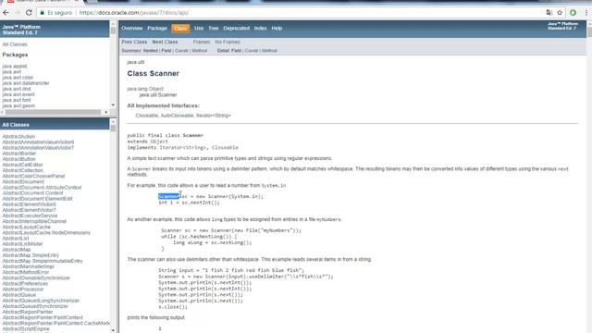The image size is (592, 333).
Task: Click the green extension icon in the browser toolbar
Action: tap(573, 12)
